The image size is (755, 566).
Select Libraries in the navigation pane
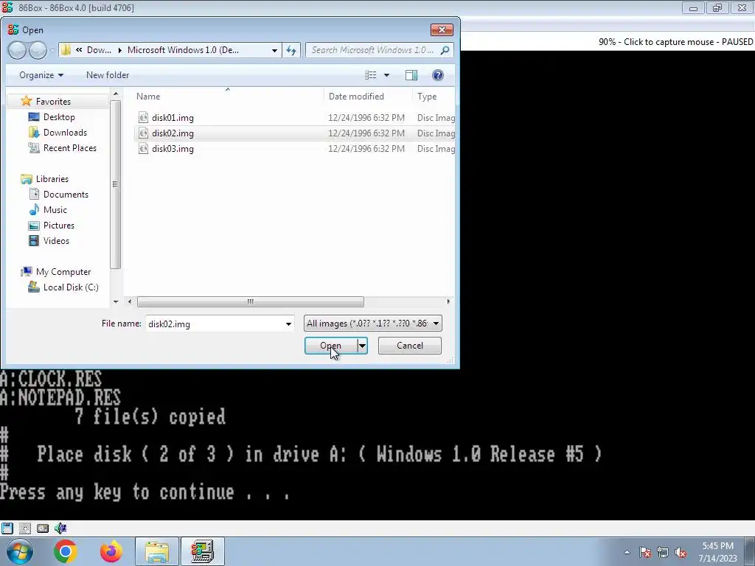(52, 179)
